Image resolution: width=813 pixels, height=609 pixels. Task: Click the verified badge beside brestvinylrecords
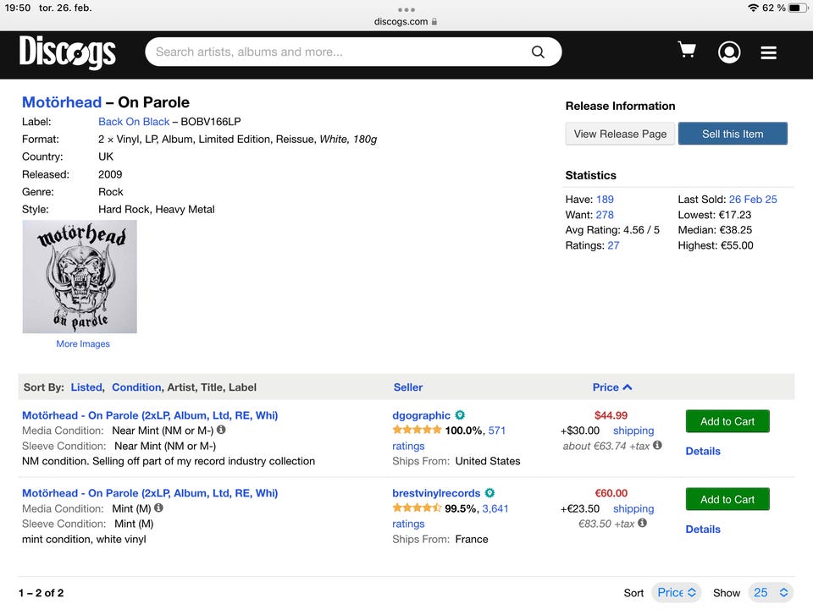pos(489,493)
